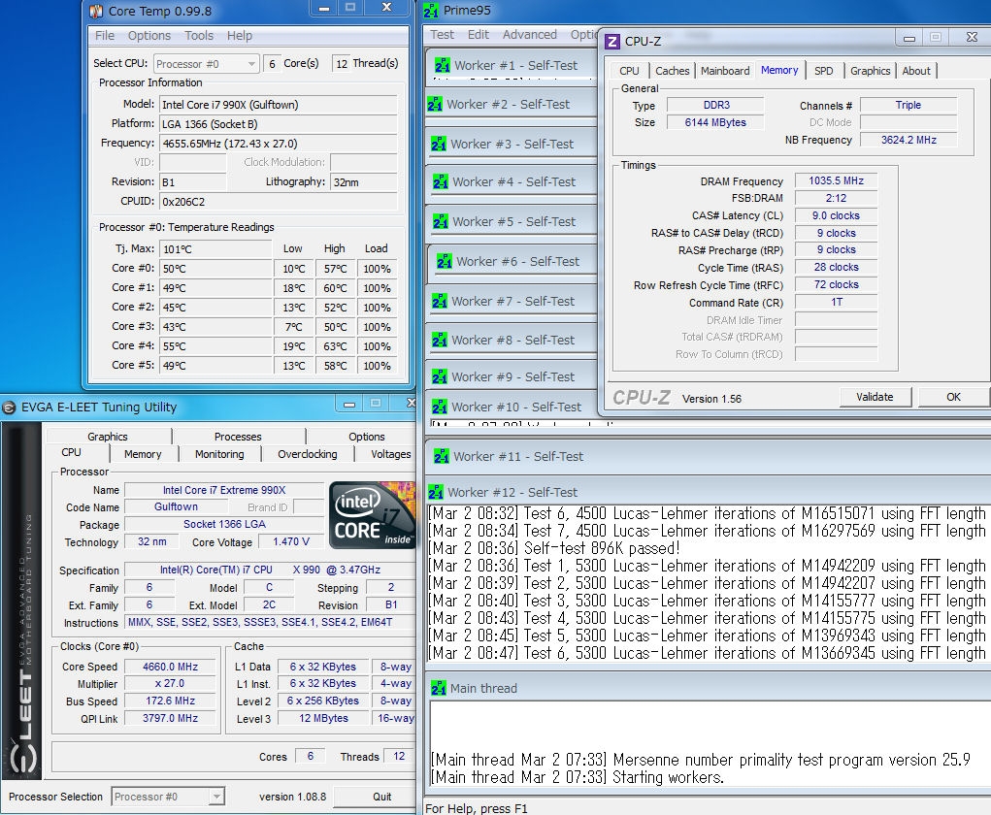Click the CPU-Z purple title icon
Image resolution: width=991 pixels, height=815 pixels.
coord(611,42)
